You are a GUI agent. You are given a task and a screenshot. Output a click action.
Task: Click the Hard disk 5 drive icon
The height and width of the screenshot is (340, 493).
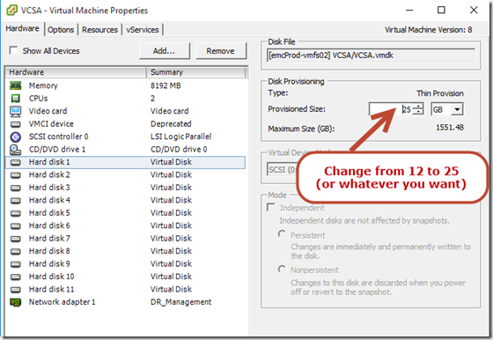[x=16, y=213]
